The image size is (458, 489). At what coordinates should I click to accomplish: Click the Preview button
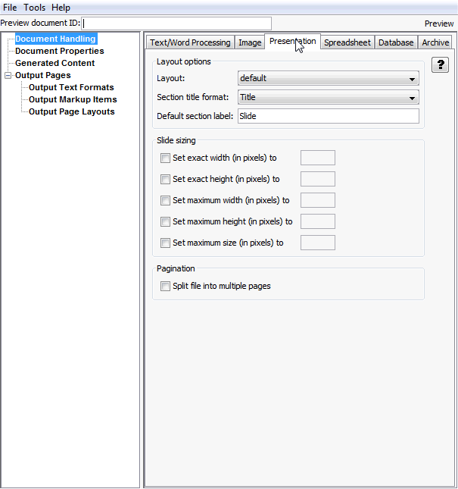[x=439, y=24]
